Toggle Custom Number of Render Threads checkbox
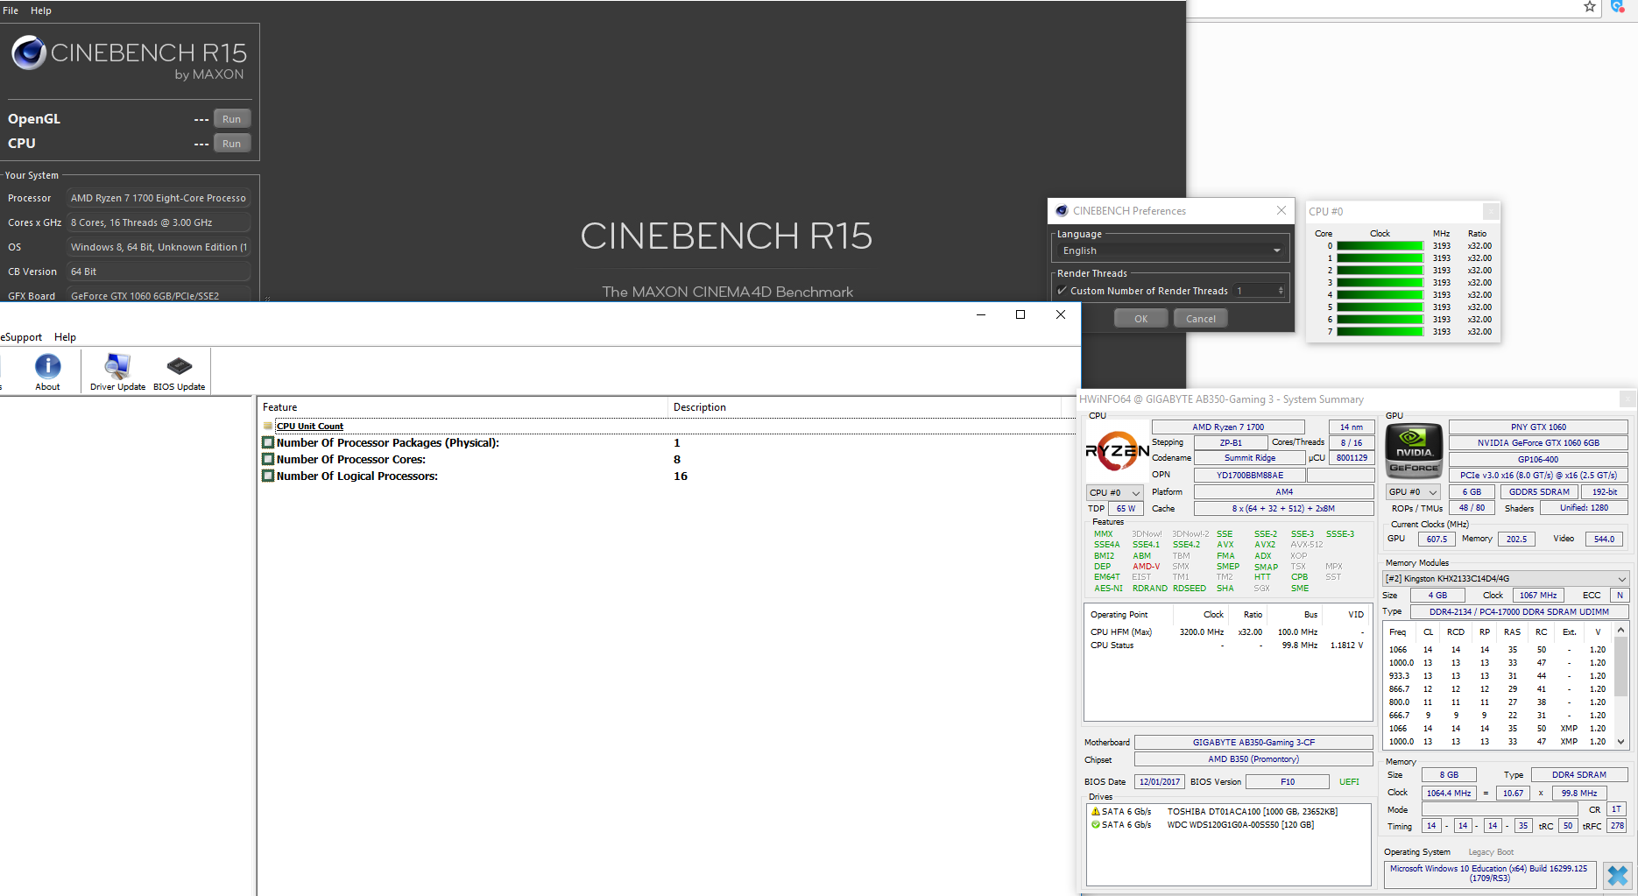This screenshot has width=1638, height=896. click(1063, 291)
